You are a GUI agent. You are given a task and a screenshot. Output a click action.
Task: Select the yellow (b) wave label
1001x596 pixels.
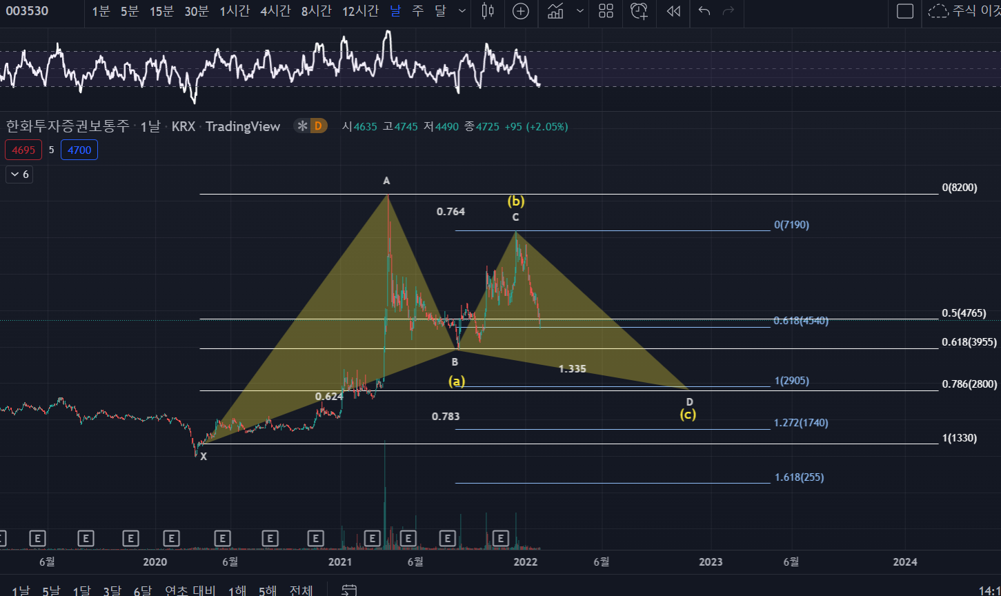point(516,201)
